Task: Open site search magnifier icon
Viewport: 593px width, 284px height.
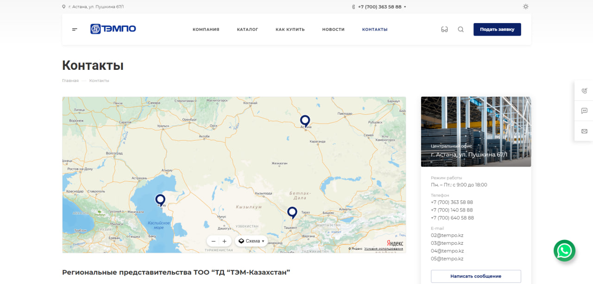Action: 461,29
